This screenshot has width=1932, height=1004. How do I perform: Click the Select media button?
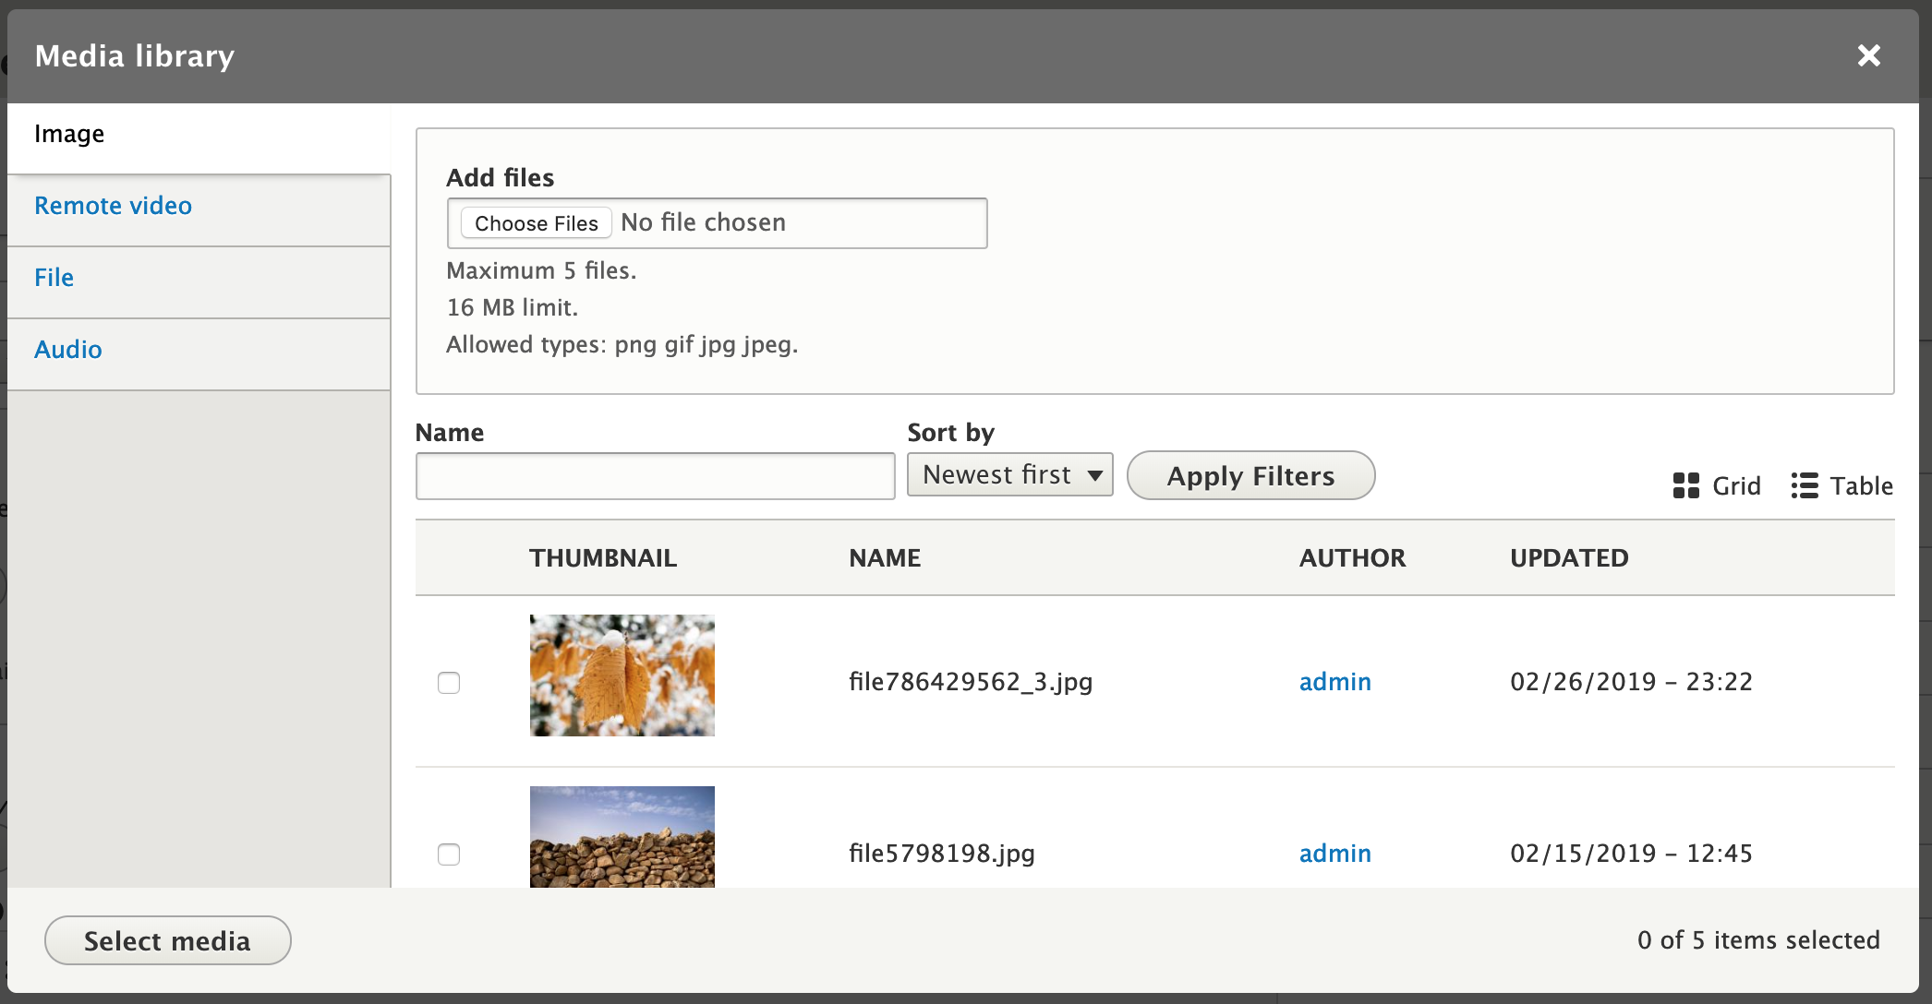coord(167,940)
